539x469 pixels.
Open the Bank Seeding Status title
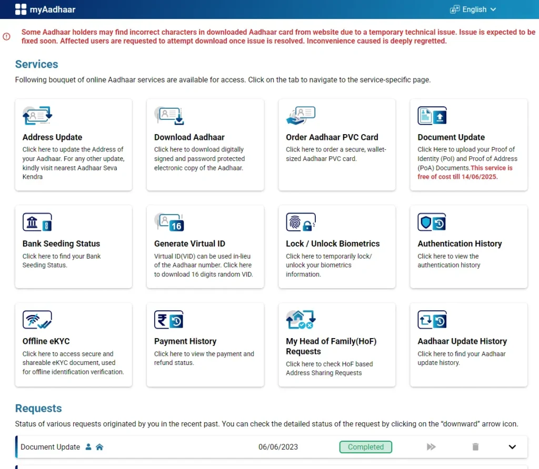pyautogui.click(x=61, y=244)
